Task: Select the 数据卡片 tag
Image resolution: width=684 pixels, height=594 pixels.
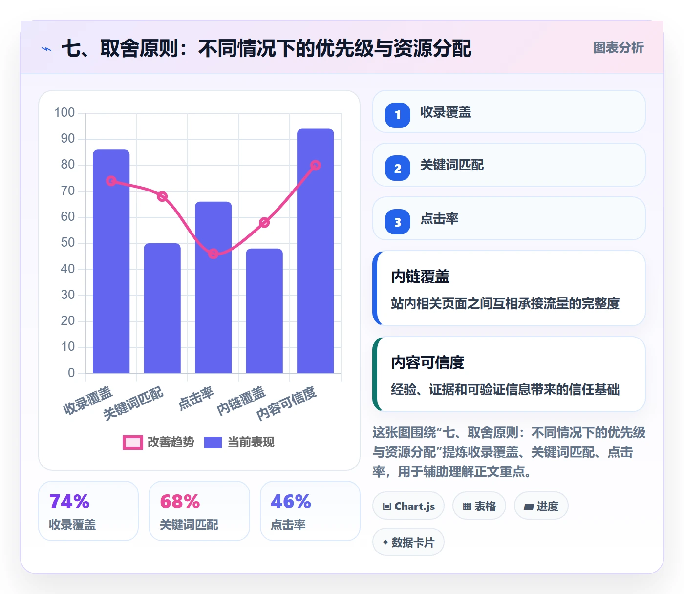Action: [408, 542]
